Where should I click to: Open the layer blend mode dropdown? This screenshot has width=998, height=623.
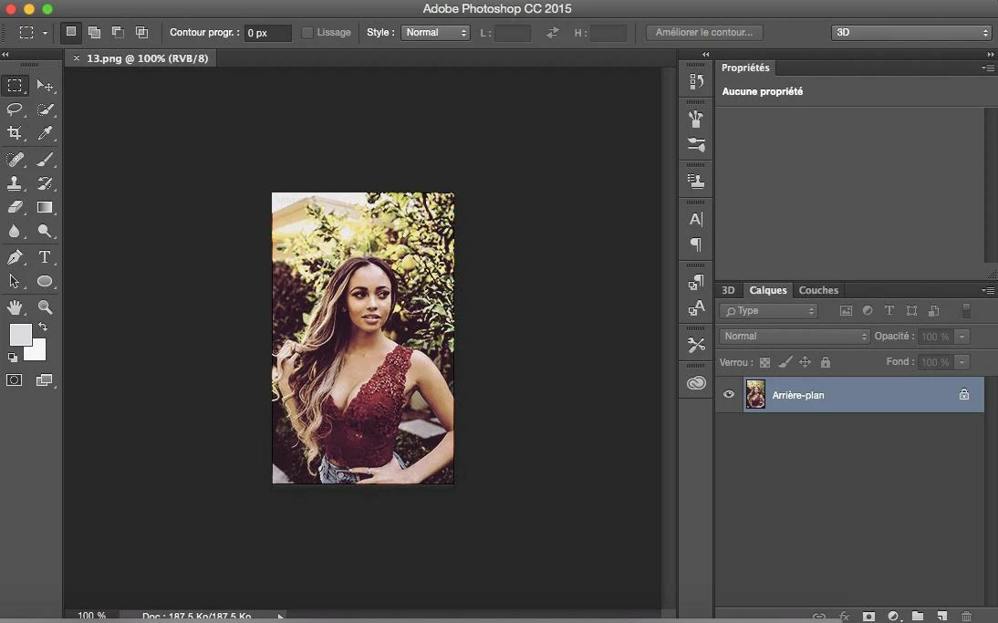794,336
